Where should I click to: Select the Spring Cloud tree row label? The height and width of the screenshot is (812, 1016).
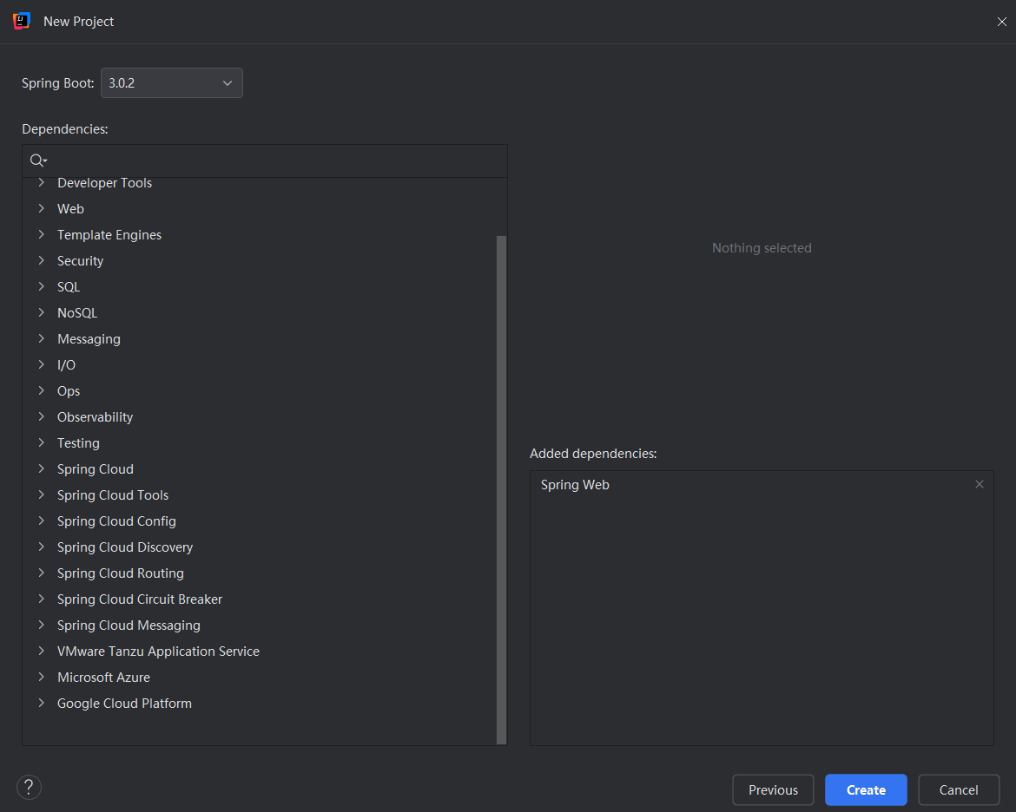tap(96, 468)
